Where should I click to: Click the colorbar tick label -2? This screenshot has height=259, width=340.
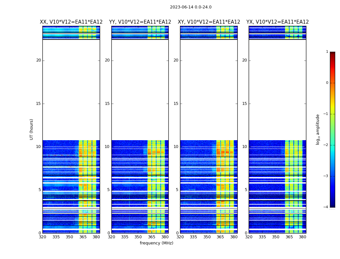(327, 145)
